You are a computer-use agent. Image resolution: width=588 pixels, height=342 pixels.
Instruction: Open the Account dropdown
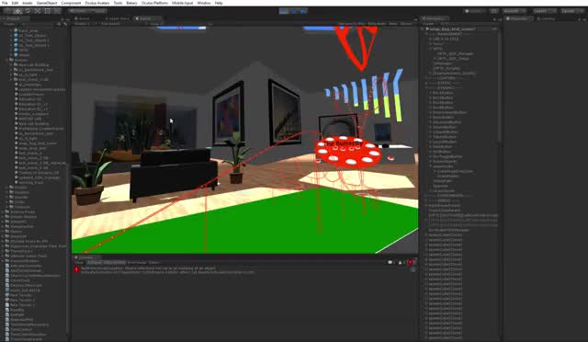tap(514, 11)
